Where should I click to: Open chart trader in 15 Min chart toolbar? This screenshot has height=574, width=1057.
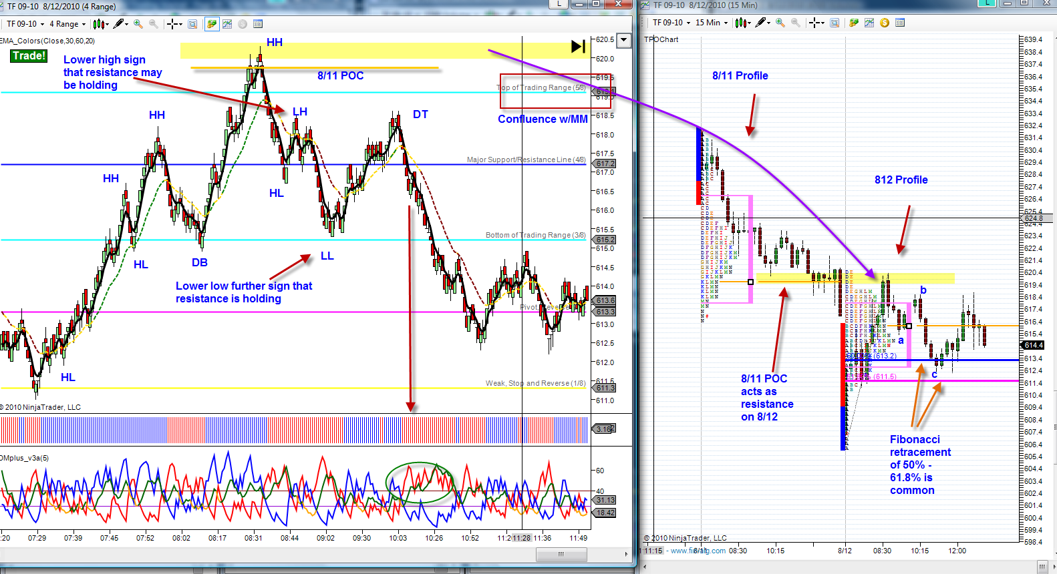(854, 23)
